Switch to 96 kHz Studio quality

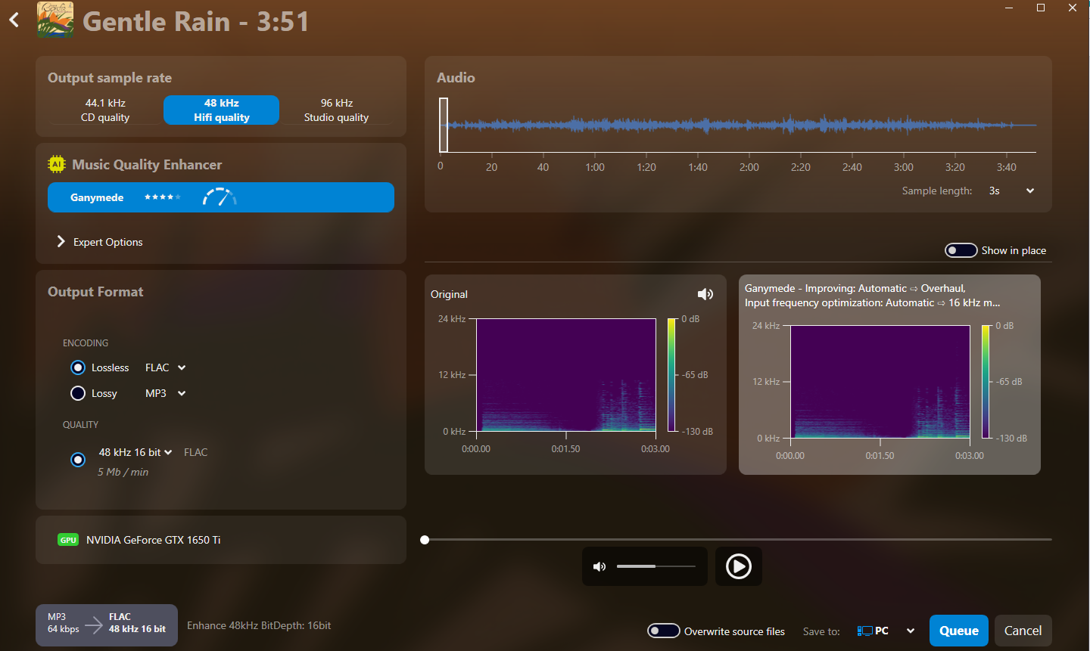point(336,110)
